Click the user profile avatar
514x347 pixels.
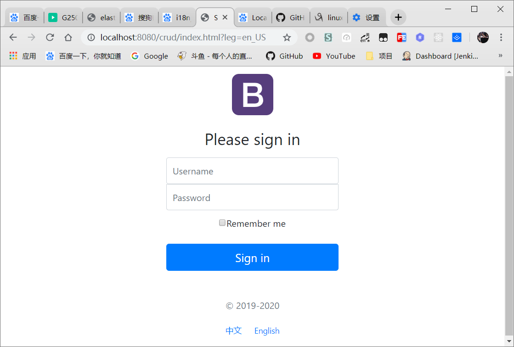483,38
